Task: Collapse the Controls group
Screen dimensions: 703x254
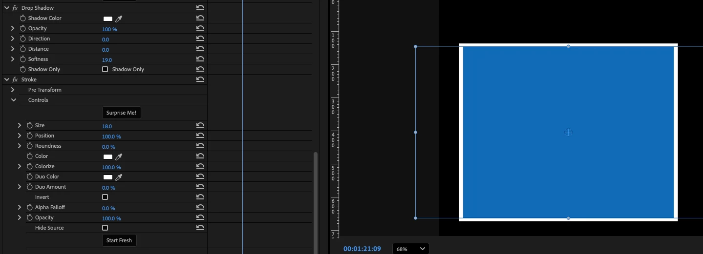Action: click(x=13, y=100)
